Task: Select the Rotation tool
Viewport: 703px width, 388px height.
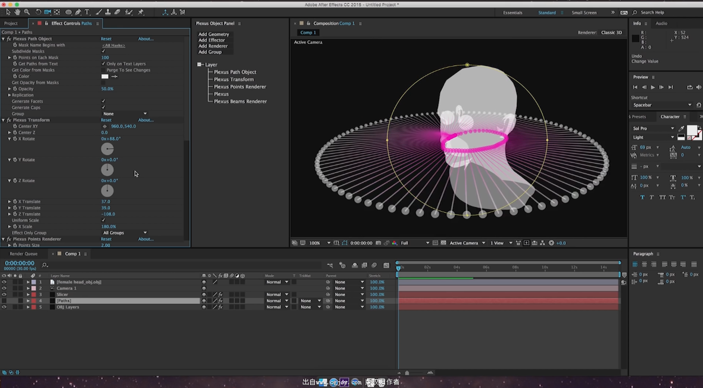Action: pyautogui.click(x=39, y=12)
